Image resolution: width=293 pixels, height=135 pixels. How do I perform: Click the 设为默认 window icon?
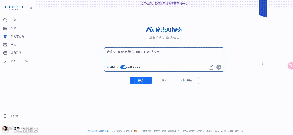5,53
